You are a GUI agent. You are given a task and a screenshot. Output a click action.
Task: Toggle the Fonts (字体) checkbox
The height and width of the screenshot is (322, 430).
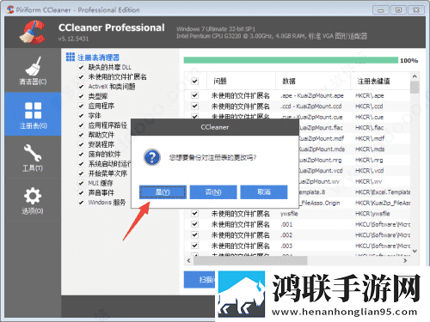(x=82, y=116)
